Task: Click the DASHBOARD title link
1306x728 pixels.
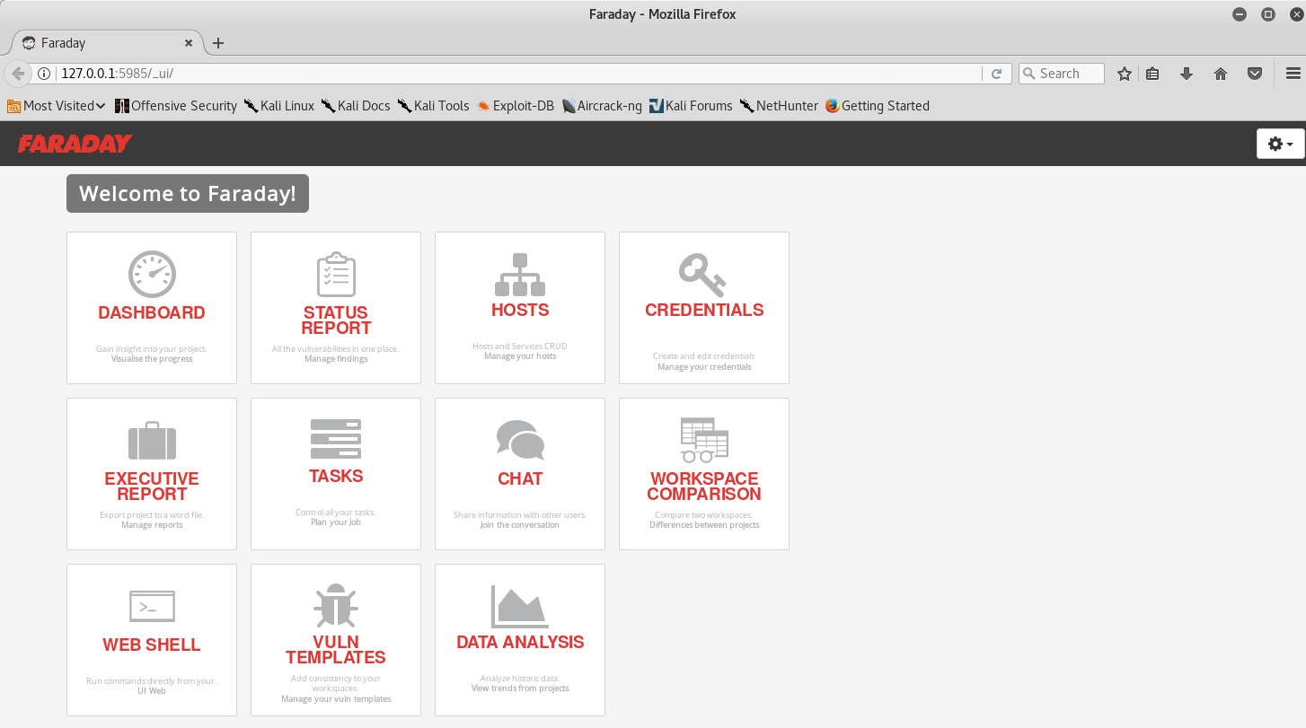Action: coord(152,312)
